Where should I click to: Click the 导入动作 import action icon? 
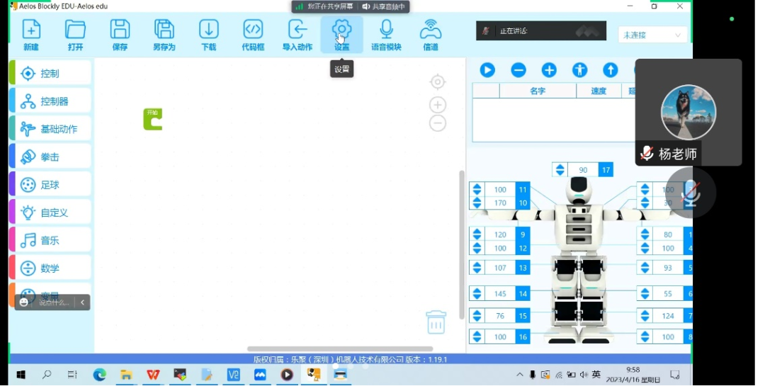(297, 34)
